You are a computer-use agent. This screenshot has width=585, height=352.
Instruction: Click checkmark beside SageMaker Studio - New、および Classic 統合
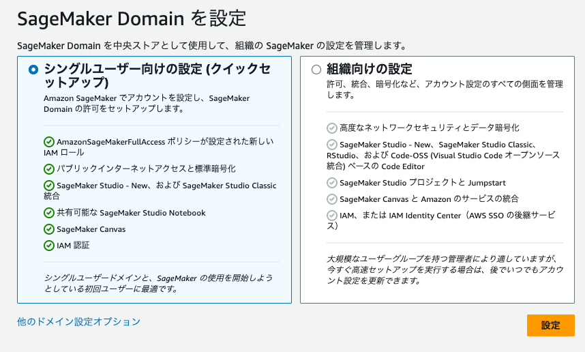[x=49, y=186]
